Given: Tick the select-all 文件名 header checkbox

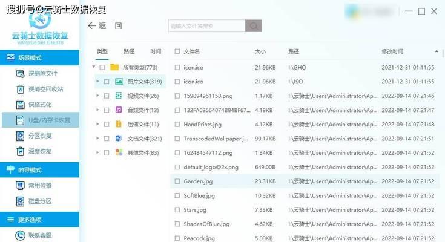Looking at the screenshot, I should pos(177,51).
